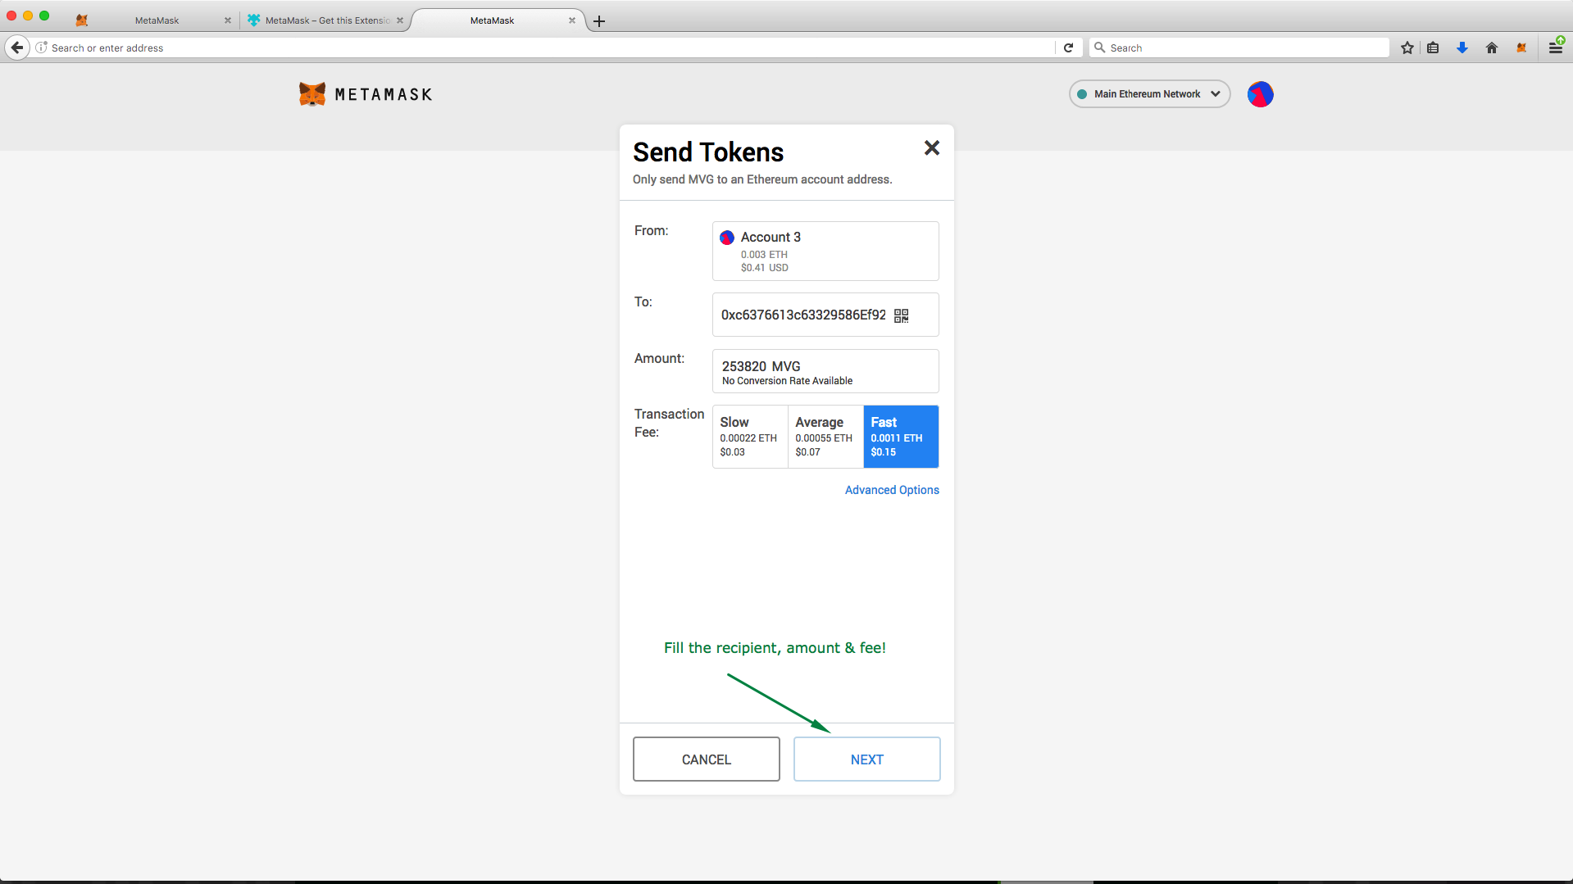The height and width of the screenshot is (884, 1573).
Task: Click 'No Conversion Rate Available' text
Action: (787, 381)
